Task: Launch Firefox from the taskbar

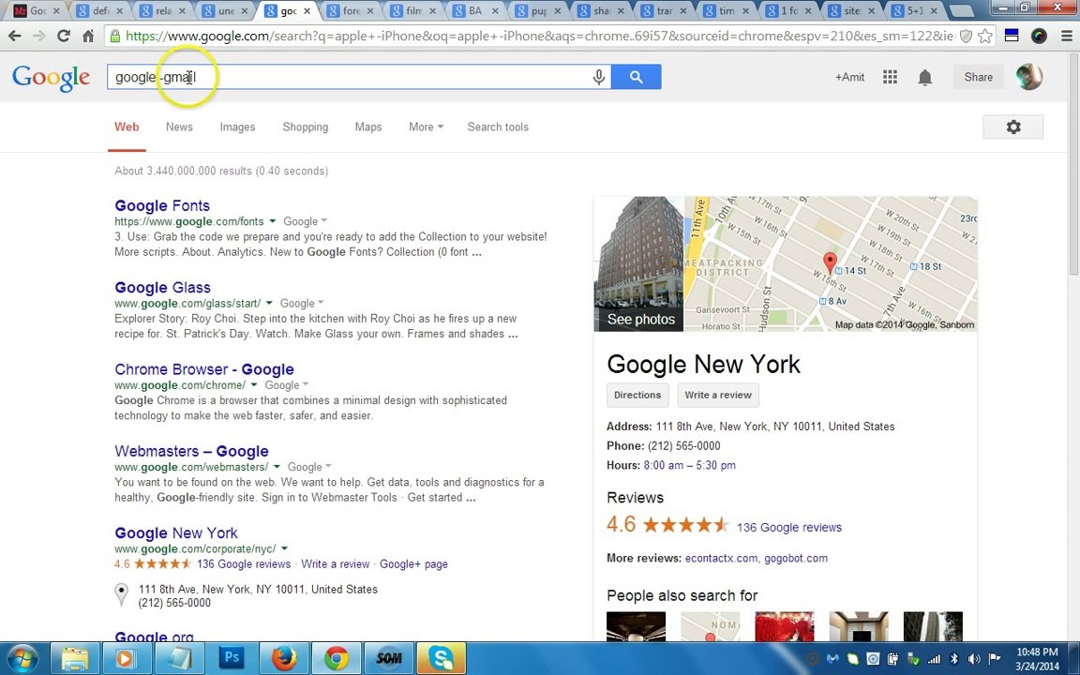Action: [x=284, y=658]
